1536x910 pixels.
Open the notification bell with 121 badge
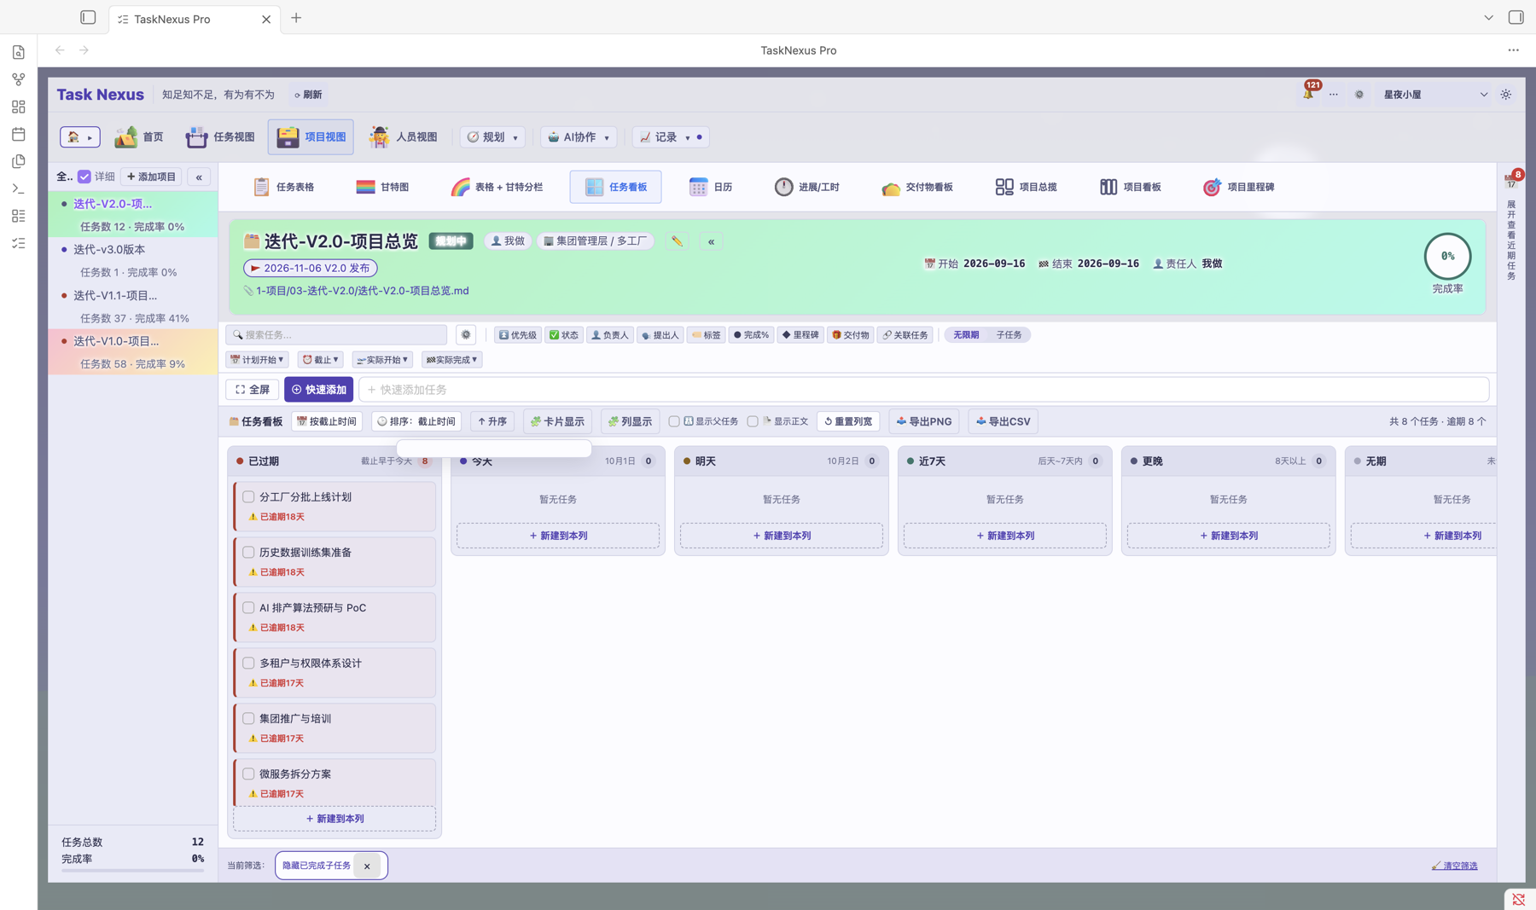1308,94
